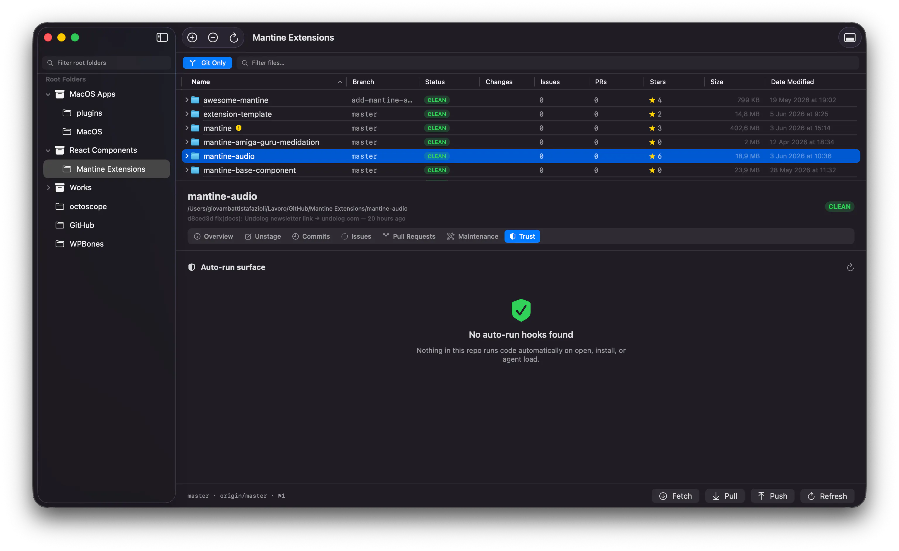Select the plugins folder in sidebar
The width and height of the screenshot is (899, 551).
(107, 113)
